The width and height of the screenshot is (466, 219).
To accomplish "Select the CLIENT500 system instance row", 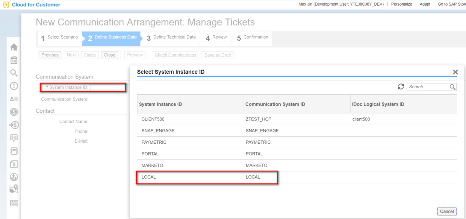I will [x=297, y=119].
